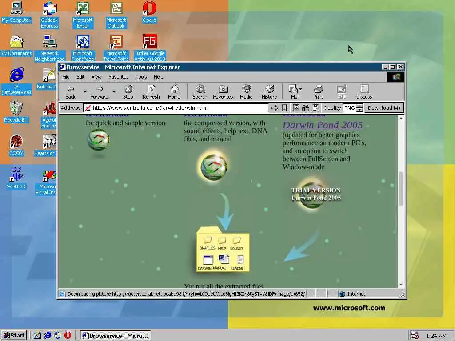The image size is (455, 341).
Task: Select the DOOM desktop icon
Action: click(x=16, y=145)
